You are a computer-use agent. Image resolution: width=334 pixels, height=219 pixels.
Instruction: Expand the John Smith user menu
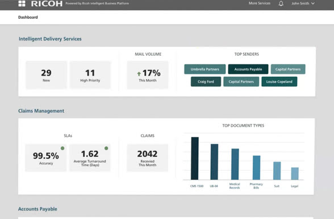(303, 3)
